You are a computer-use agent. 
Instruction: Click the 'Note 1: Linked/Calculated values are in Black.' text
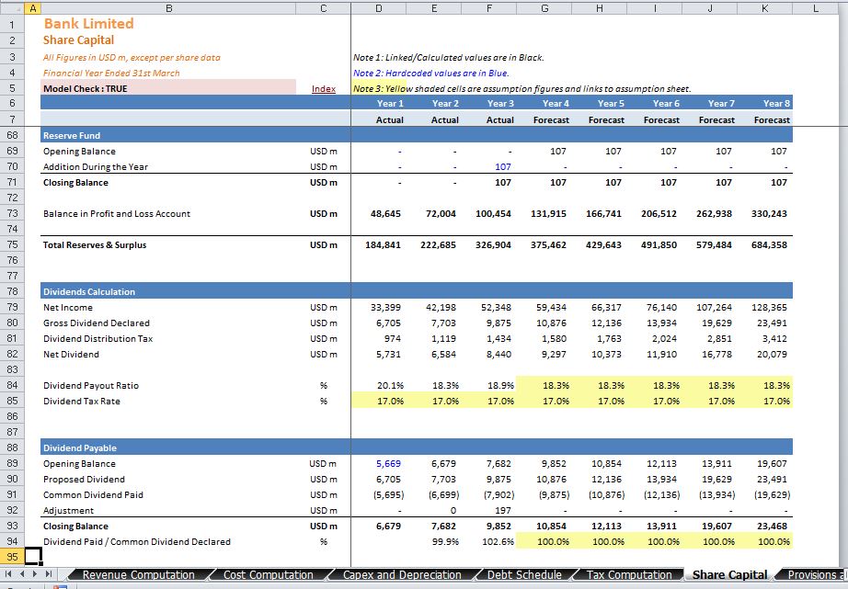[448, 57]
